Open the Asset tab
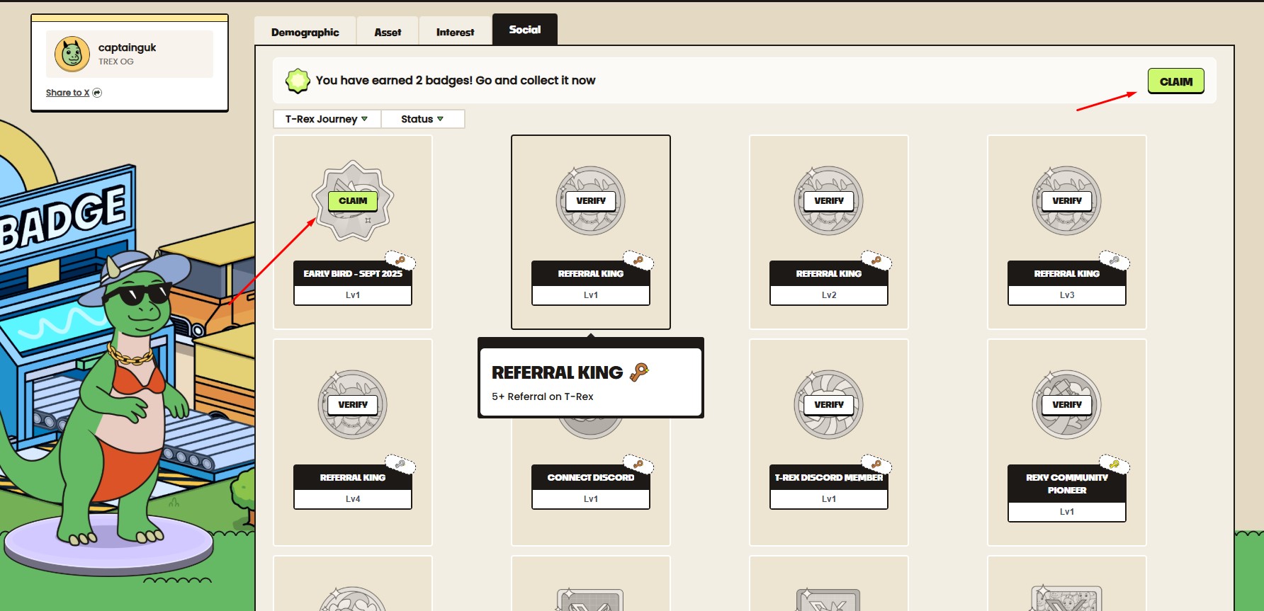Screen dimensions: 1264x611 click(388, 33)
